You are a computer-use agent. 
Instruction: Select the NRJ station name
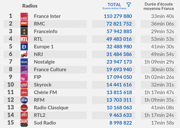[38, 54]
